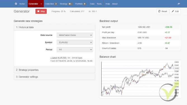The height and width of the screenshot is (105, 187).
Task: Click the Max drawdown value 549.74 USD
Action: [143, 38]
